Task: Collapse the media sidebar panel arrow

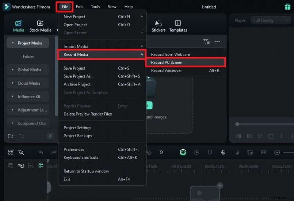Action: (50, 136)
